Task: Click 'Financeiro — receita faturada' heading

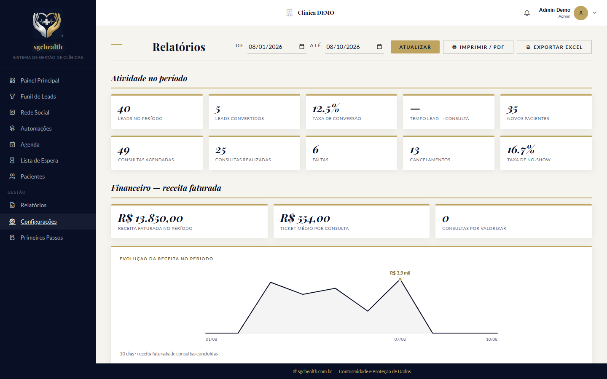Action: click(x=166, y=188)
